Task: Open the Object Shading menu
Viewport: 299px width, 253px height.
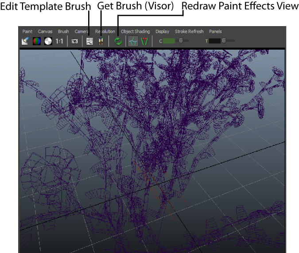Action: click(x=135, y=31)
